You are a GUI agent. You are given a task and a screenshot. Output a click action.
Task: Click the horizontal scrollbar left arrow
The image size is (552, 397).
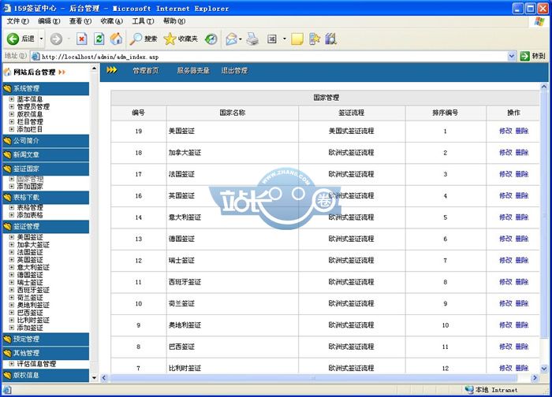[x=104, y=378]
